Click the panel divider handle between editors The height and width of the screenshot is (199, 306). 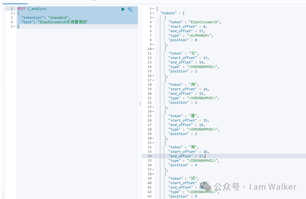point(140,104)
